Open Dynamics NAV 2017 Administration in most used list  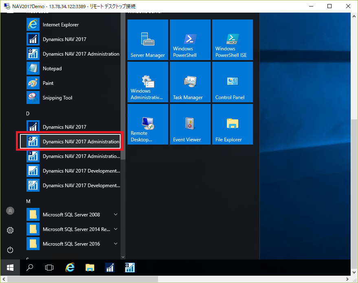[x=73, y=54]
